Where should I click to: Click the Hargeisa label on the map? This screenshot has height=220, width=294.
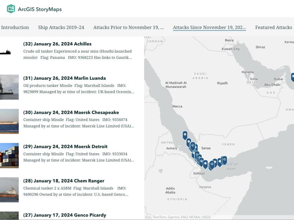[205, 187]
